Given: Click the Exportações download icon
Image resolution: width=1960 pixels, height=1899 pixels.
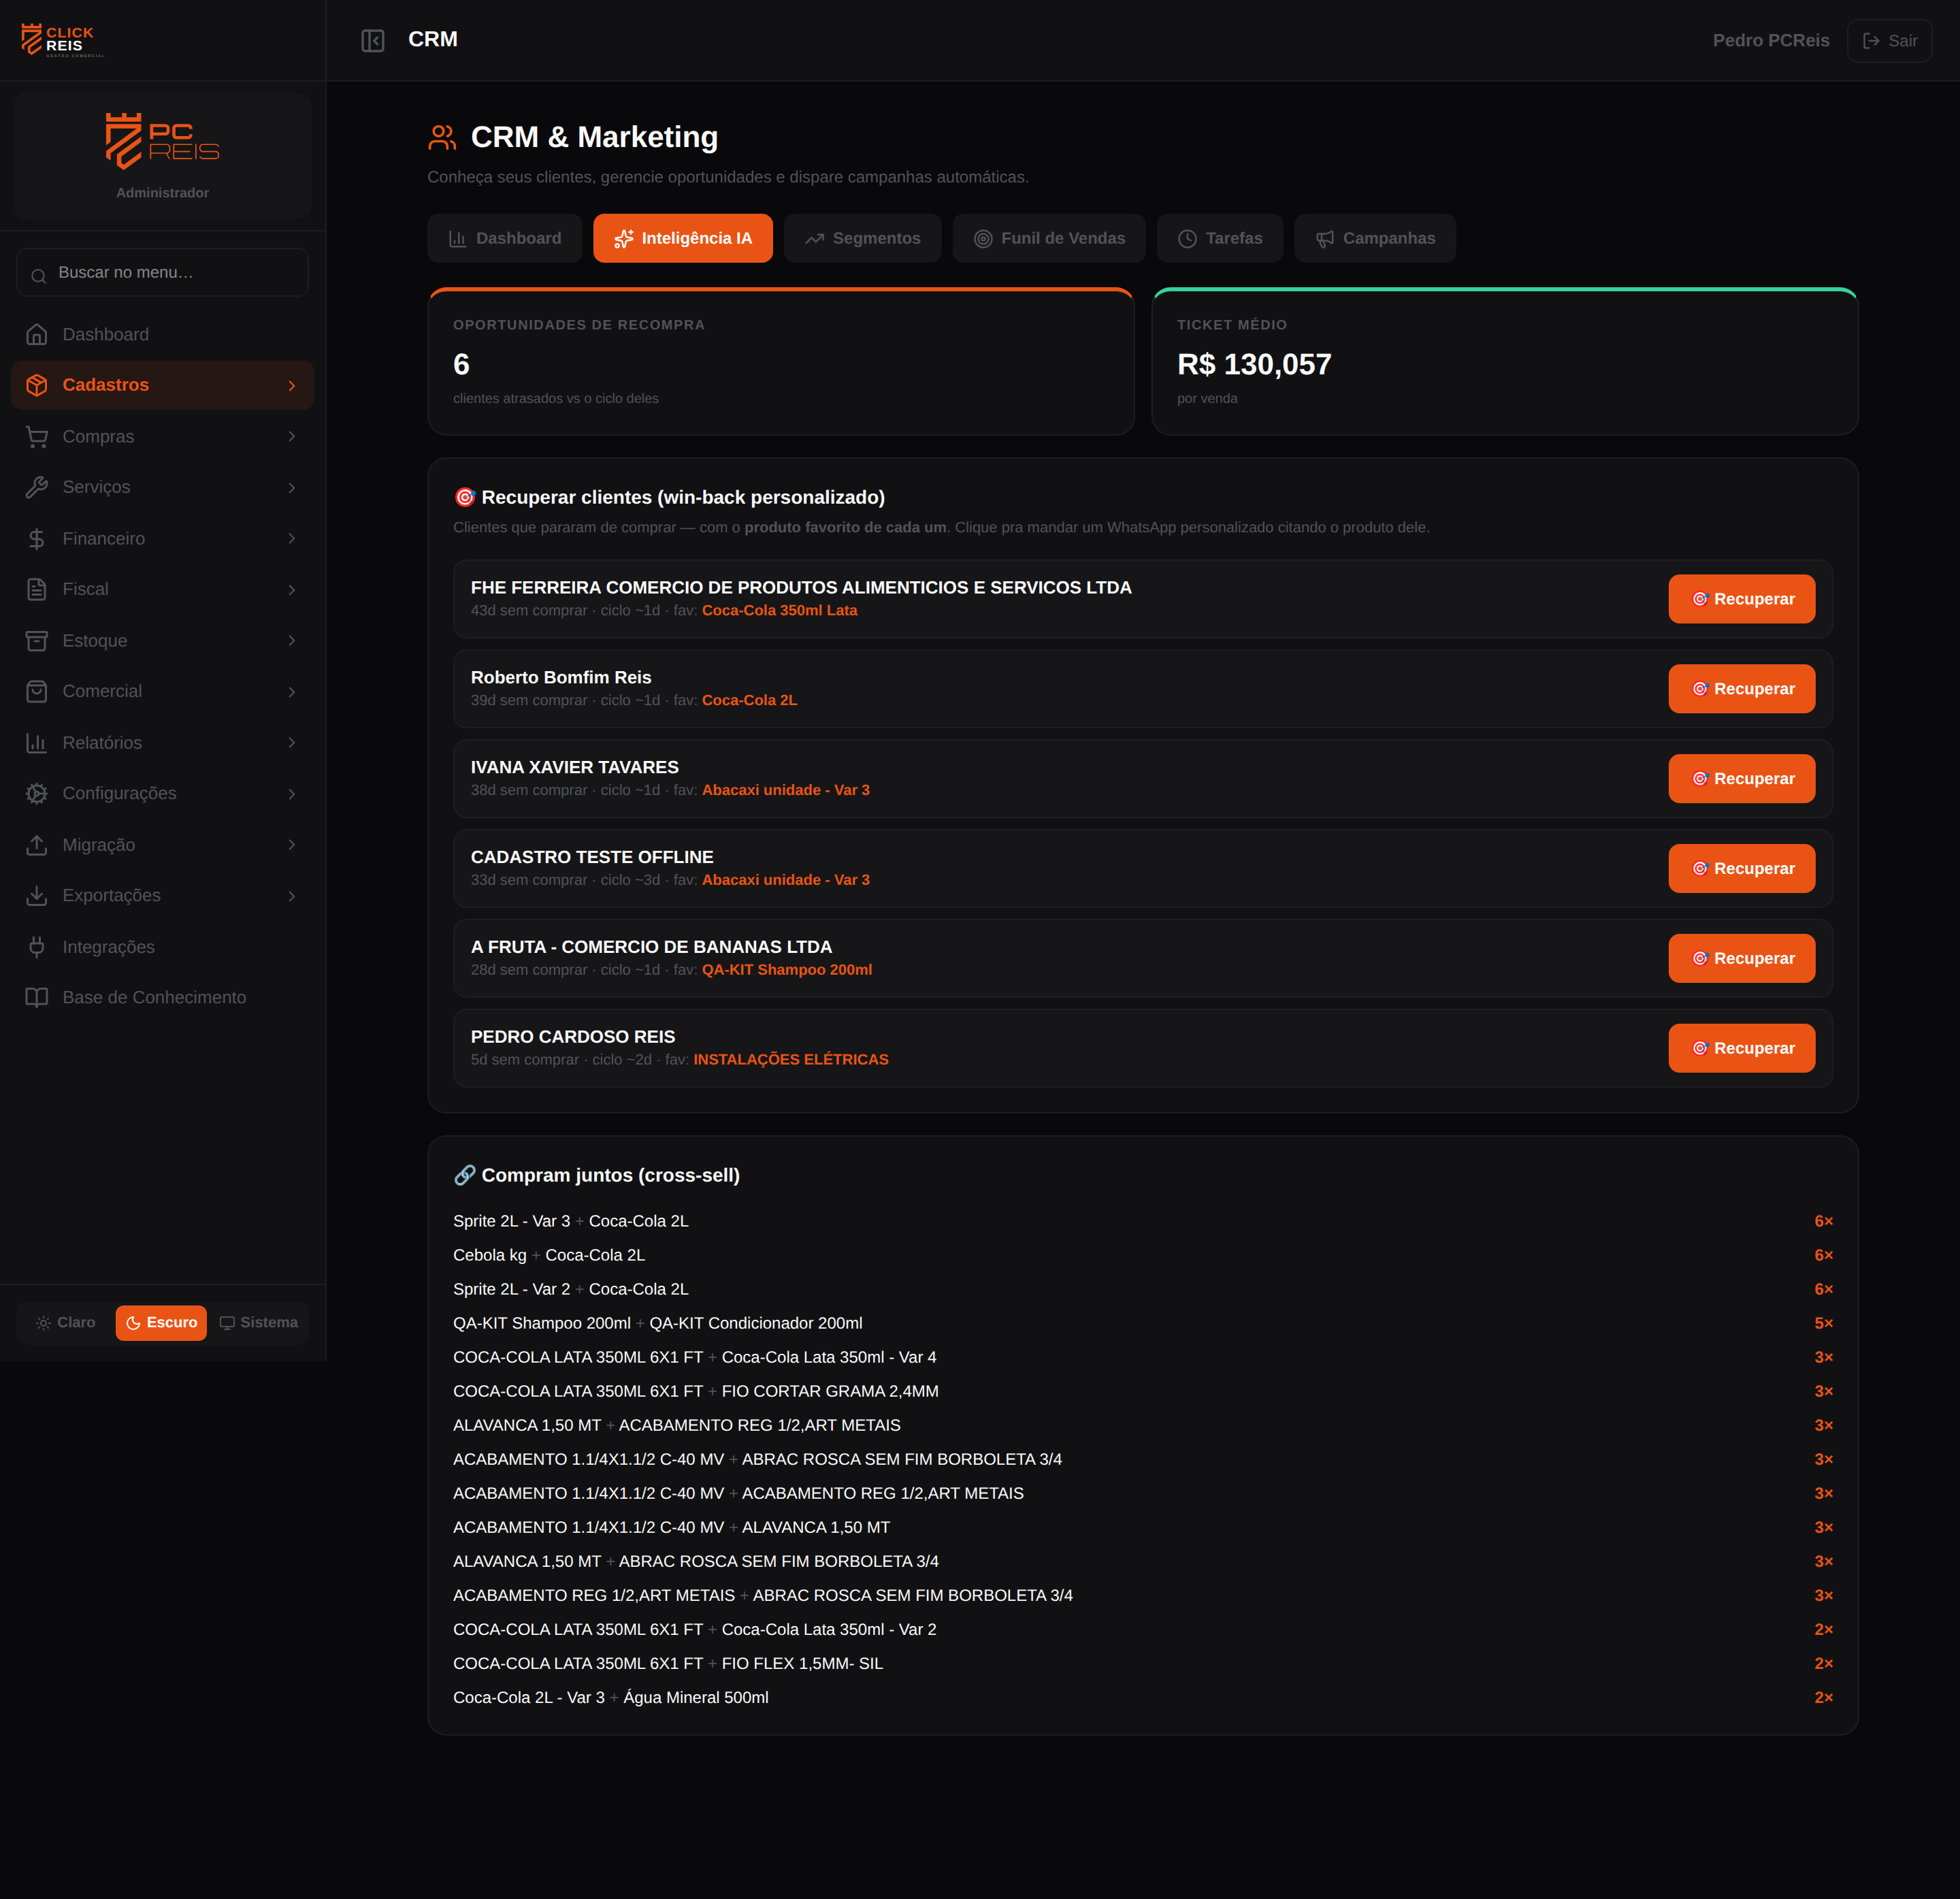Looking at the screenshot, I should (37, 895).
